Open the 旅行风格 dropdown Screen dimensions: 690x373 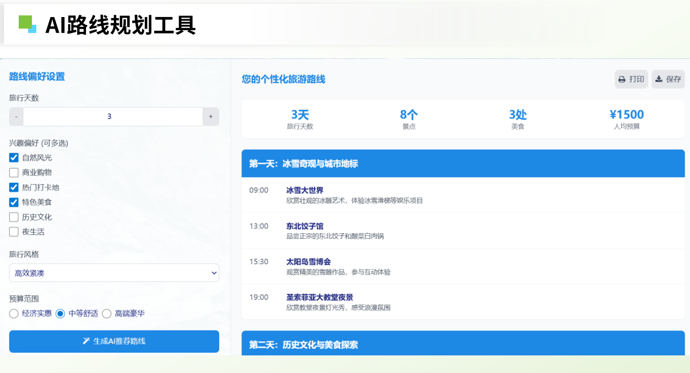pyautogui.click(x=114, y=272)
